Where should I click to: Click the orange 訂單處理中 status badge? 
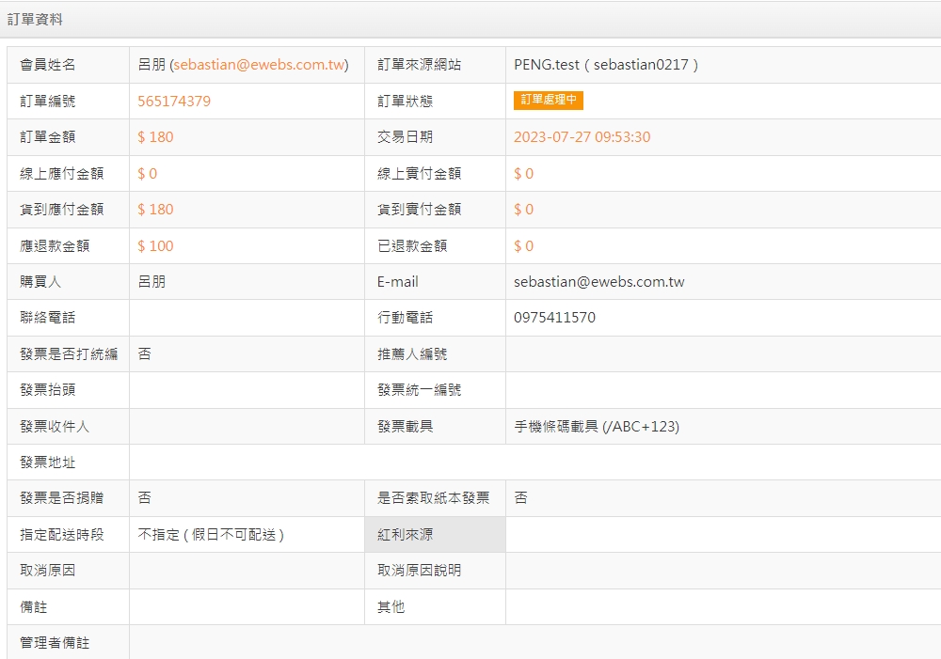point(549,101)
